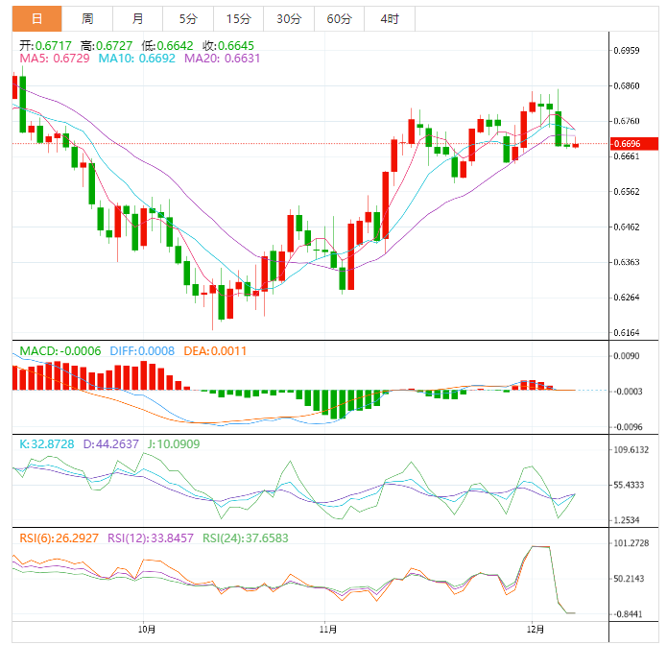
Task: Click the red 0.6696 current price label
Action: (634, 144)
